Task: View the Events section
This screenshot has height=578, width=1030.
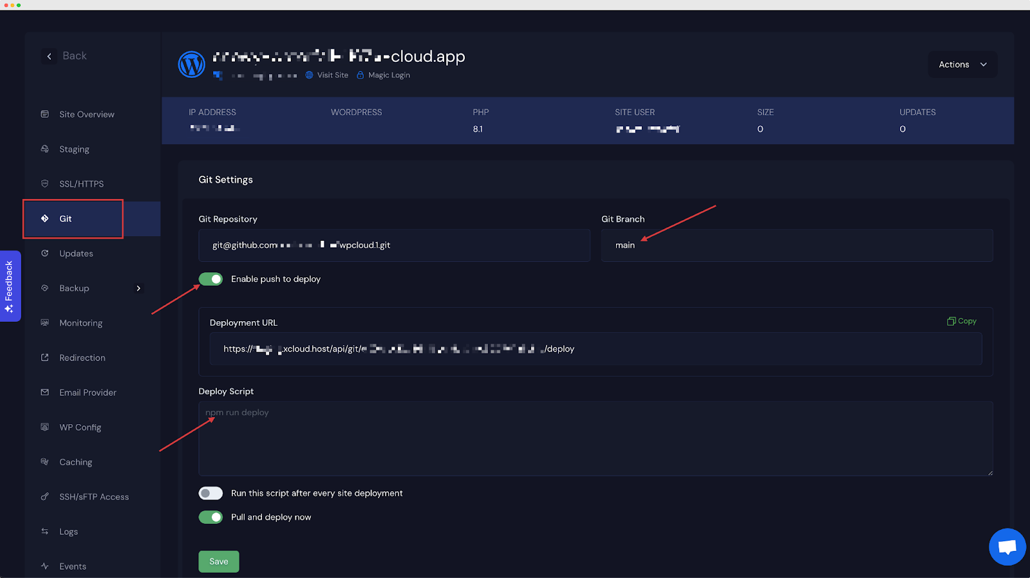Action: tap(72, 566)
